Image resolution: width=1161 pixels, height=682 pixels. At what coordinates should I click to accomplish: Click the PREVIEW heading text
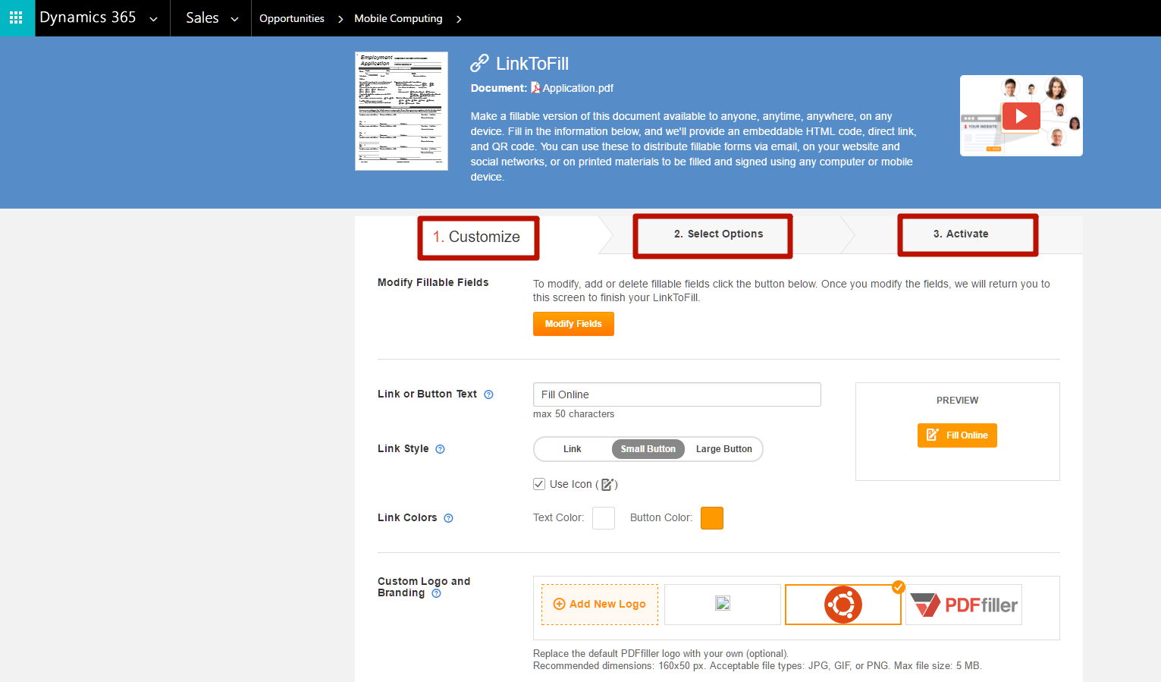point(958,401)
